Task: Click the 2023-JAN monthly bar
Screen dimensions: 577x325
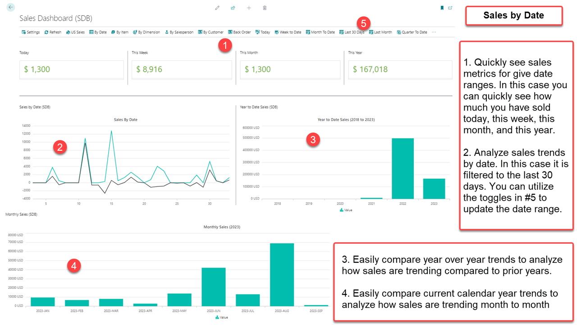Action: tap(42, 302)
